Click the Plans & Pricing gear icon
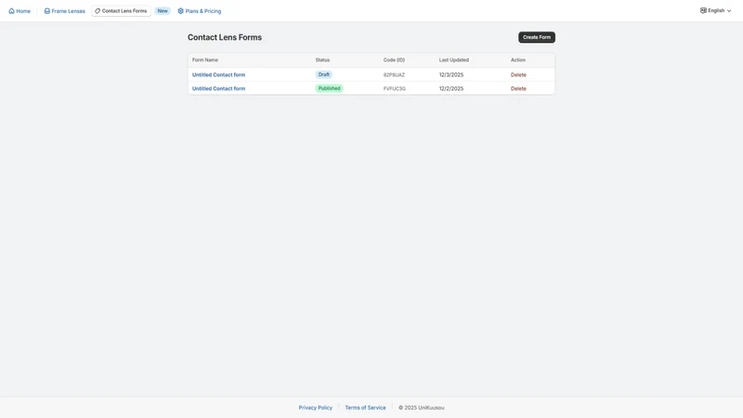743x418 pixels. (x=180, y=11)
